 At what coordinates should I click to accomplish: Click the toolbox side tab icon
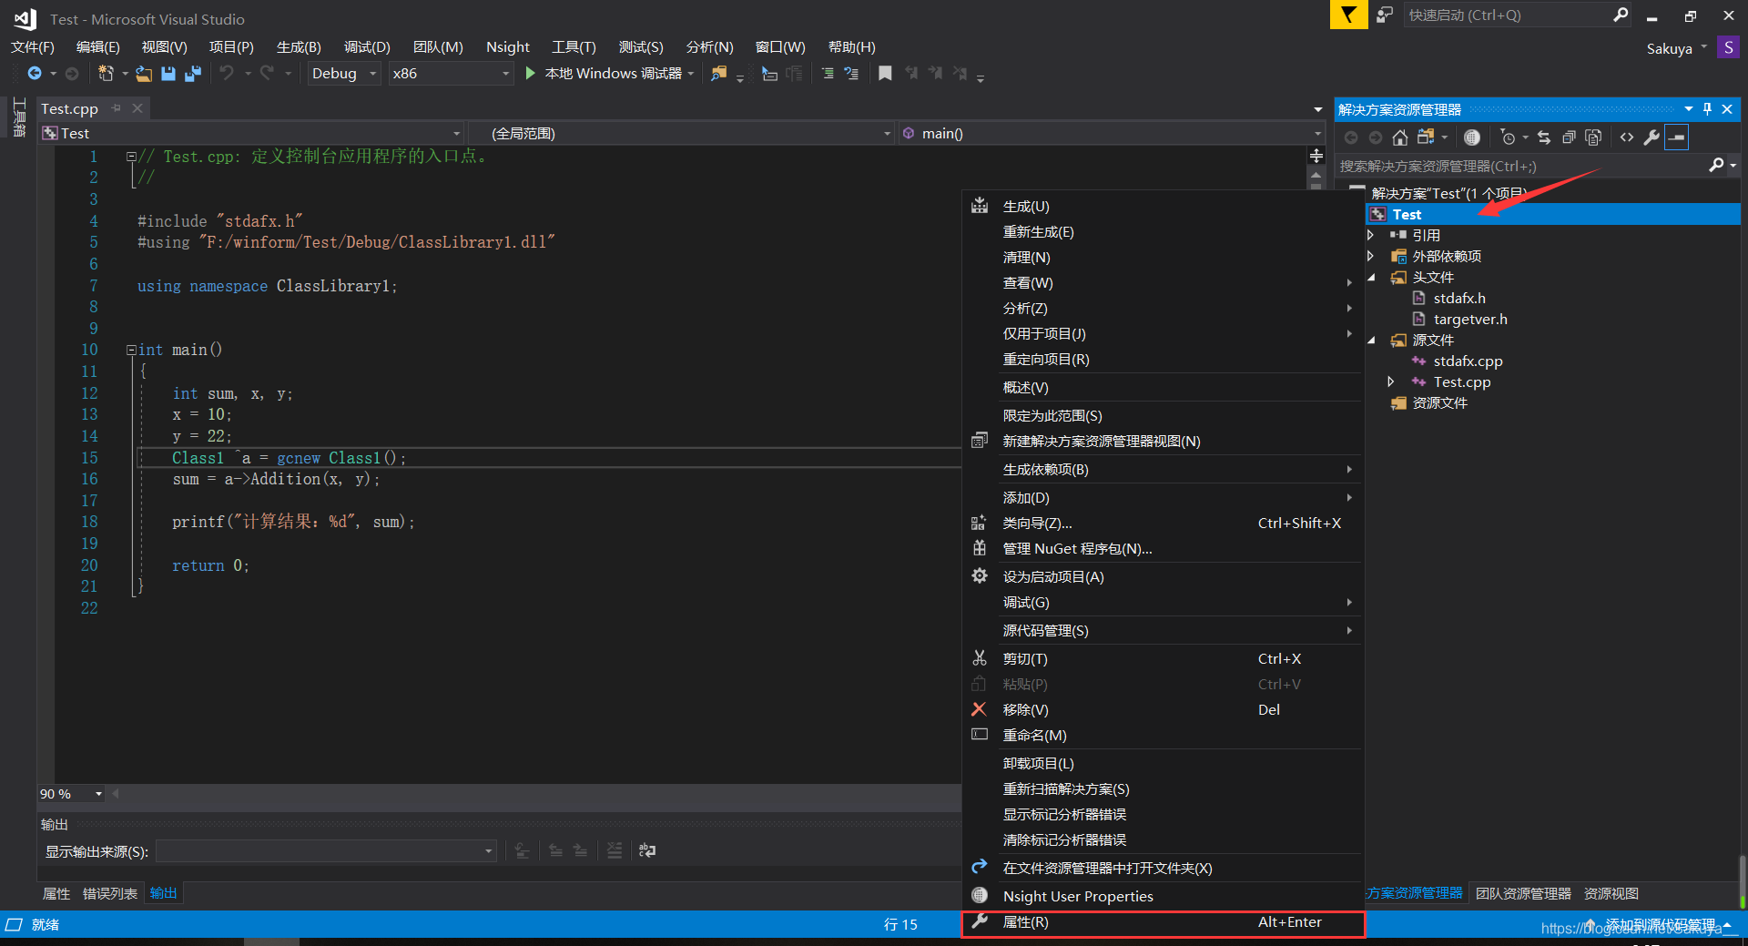(19, 118)
